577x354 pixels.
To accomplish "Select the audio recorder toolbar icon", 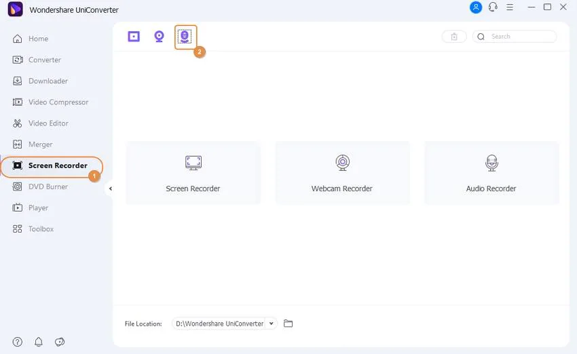I will click(185, 37).
